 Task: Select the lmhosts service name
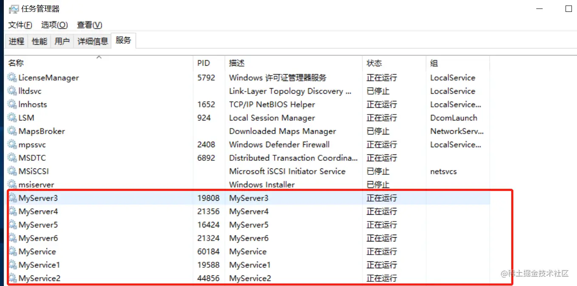point(33,104)
